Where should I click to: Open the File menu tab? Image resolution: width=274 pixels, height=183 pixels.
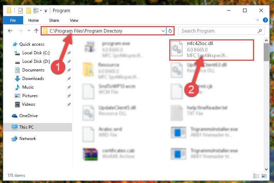coord(13,20)
